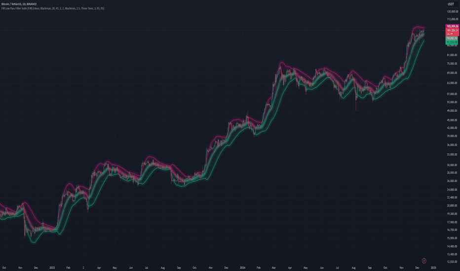This screenshot has height=271, width=460.
Task: Click the 42,000.00 price scale label
Action: (x=453, y=128)
